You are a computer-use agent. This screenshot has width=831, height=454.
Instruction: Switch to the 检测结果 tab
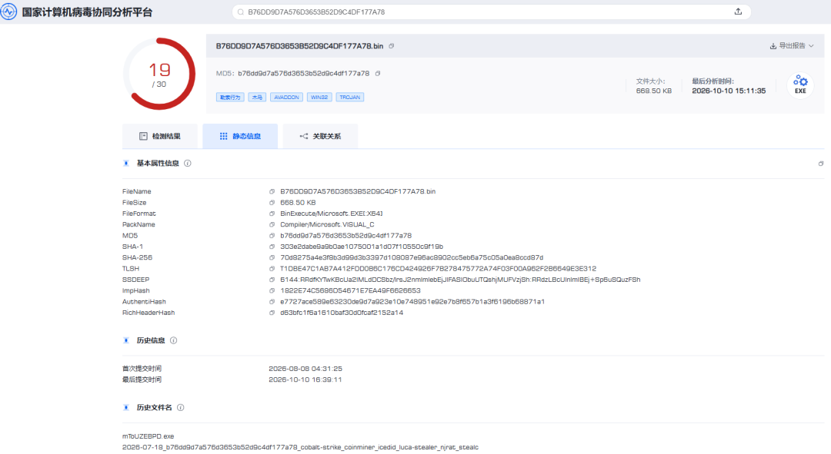point(160,137)
